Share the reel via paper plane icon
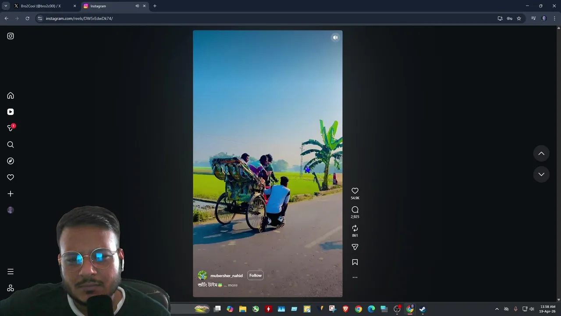Screen dimensions: 561x316 355,247
